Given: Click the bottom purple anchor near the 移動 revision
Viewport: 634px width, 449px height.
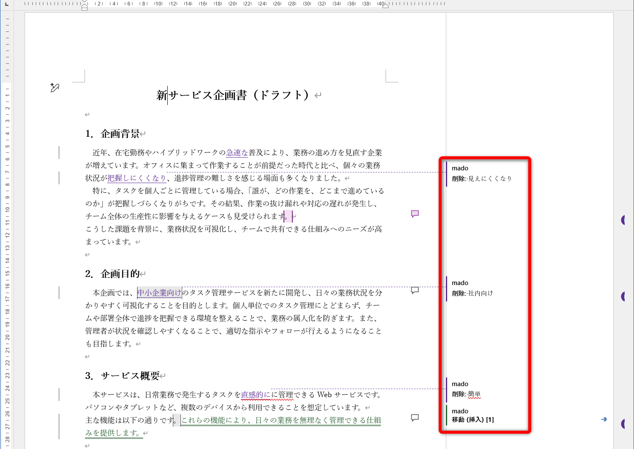Looking at the screenshot, I should [x=623, y=424].
